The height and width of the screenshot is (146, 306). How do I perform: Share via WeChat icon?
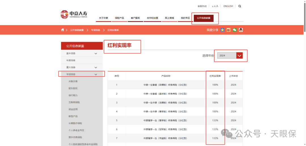pos(235,30)
